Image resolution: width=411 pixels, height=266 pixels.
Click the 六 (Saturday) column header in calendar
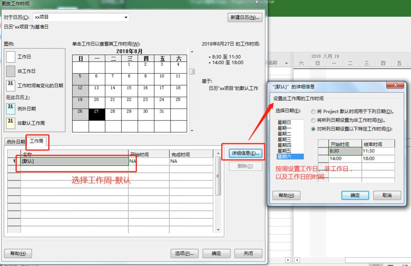(x=178, y=59)
